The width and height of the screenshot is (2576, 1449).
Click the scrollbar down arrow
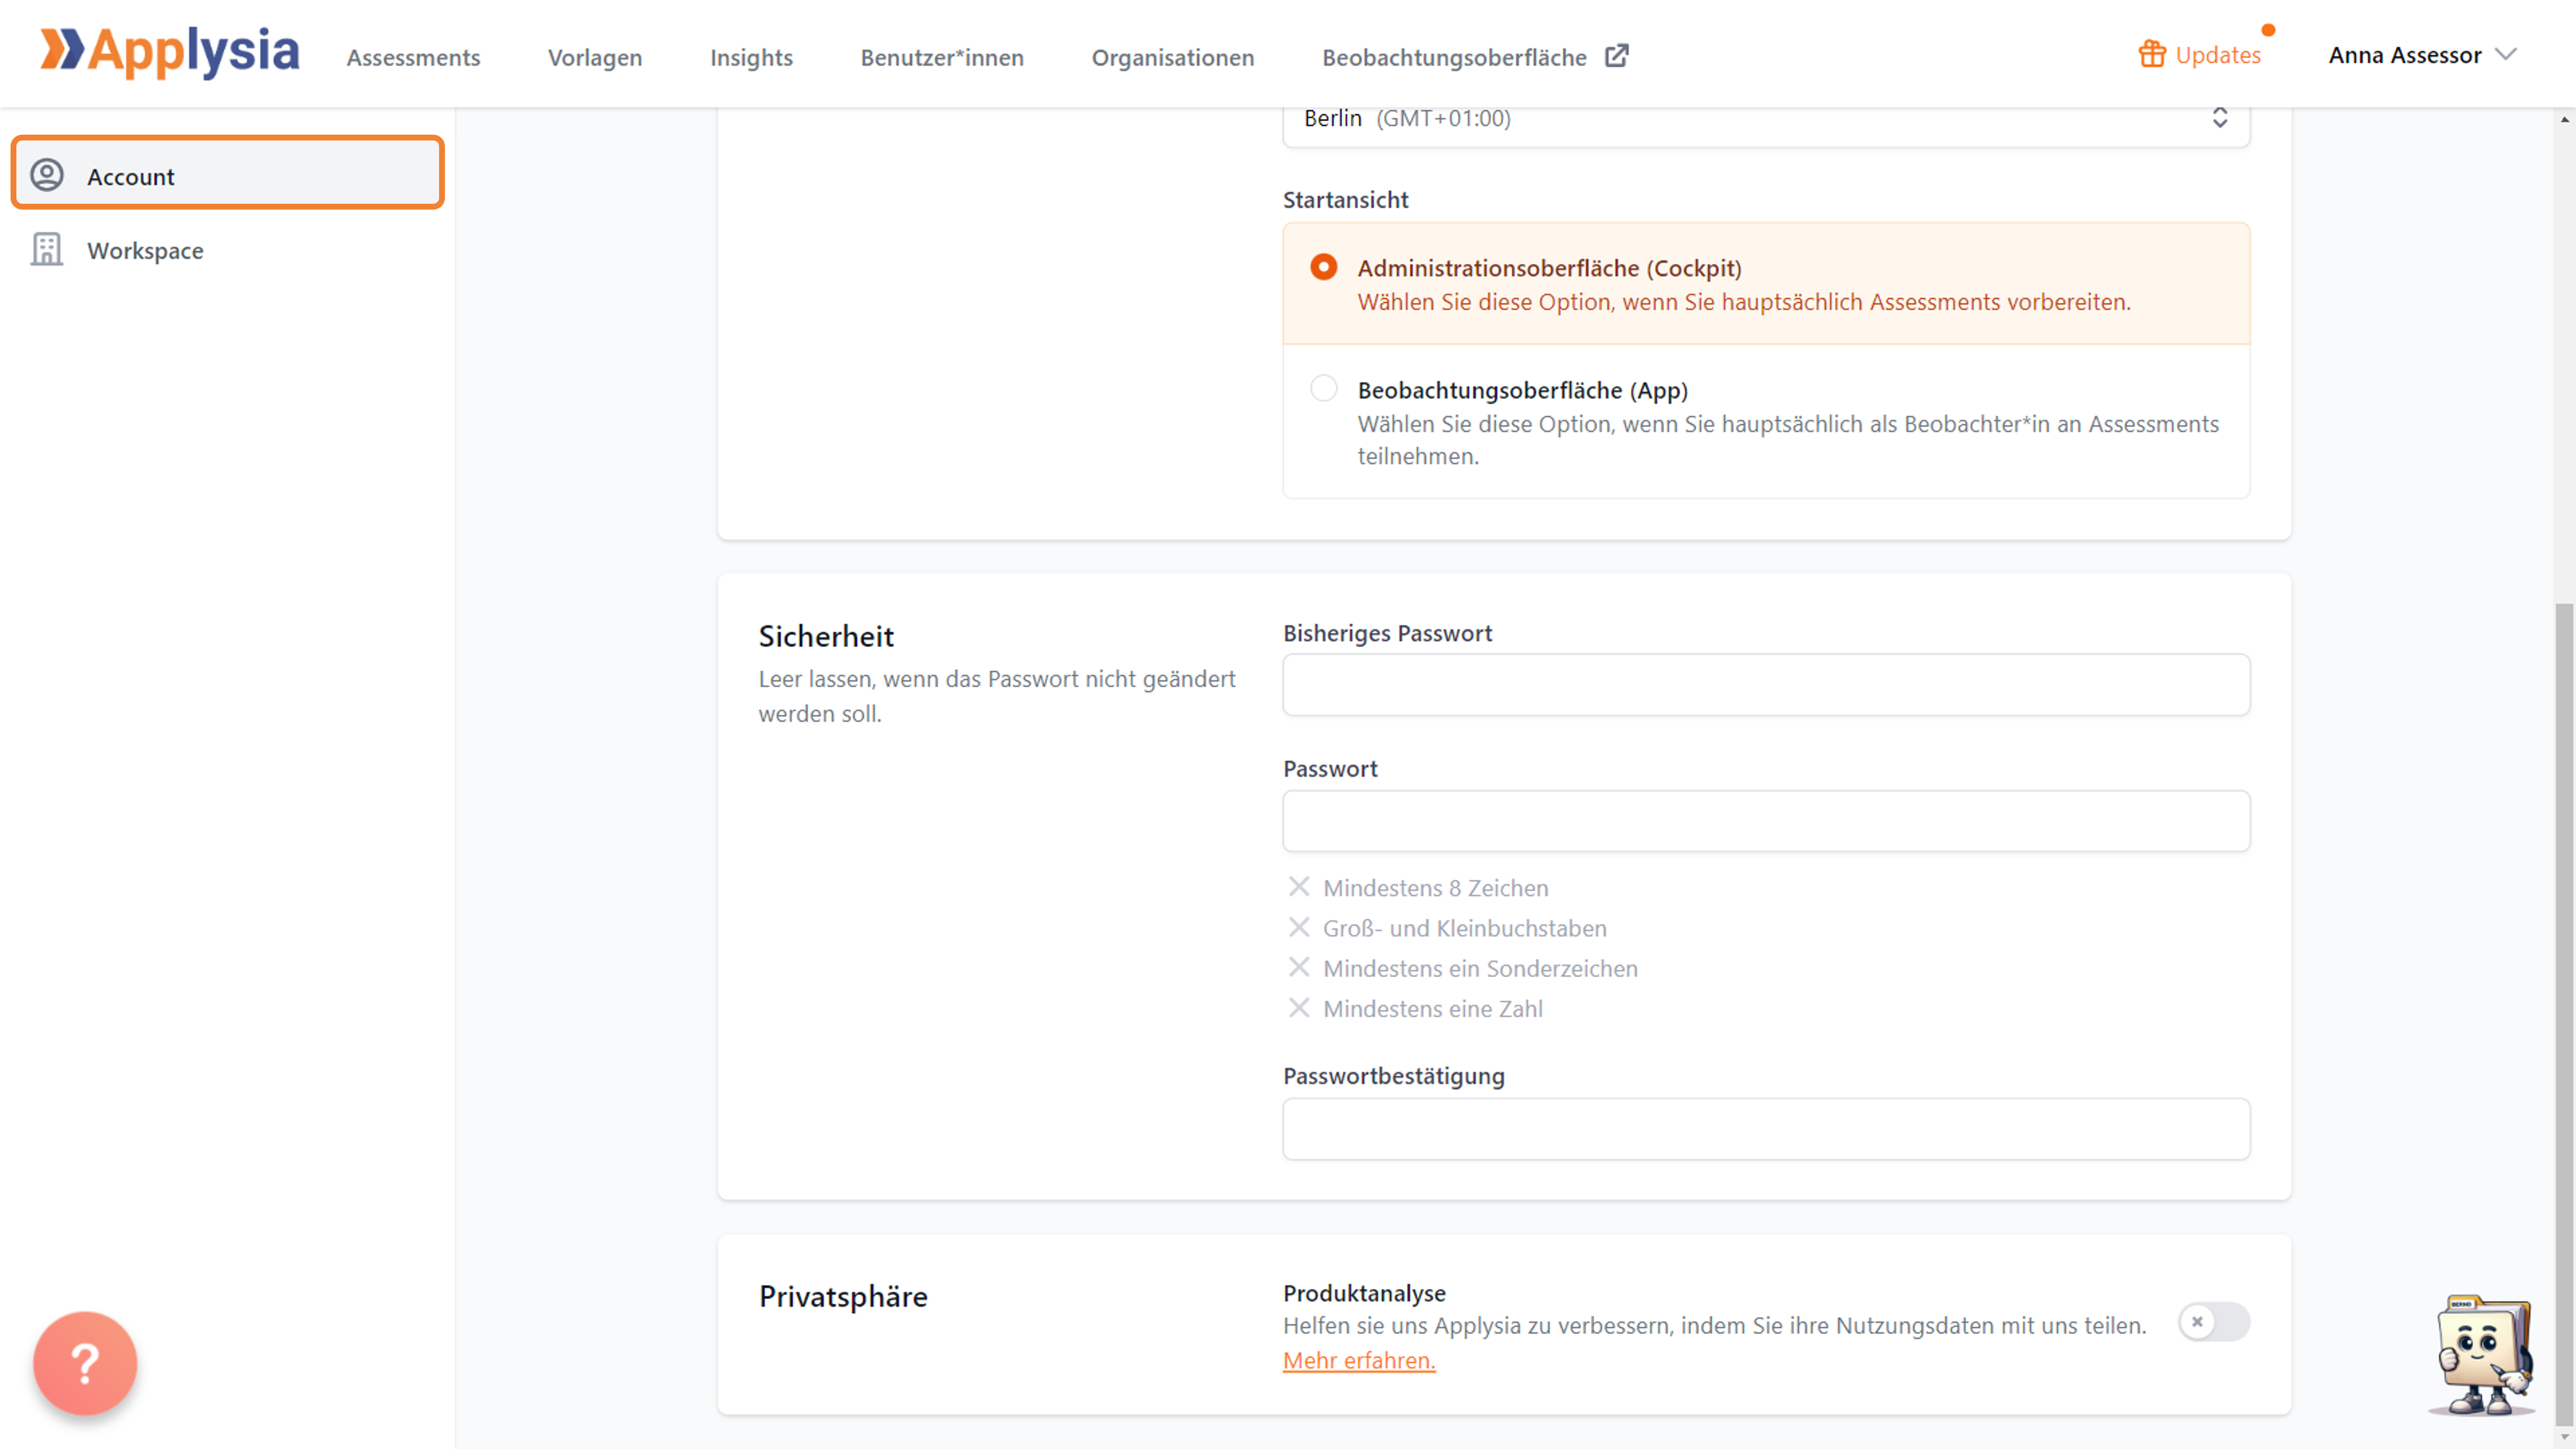2565,1438
